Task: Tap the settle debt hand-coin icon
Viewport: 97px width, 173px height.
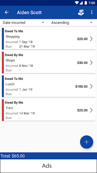Action: [x=81, y=12]
